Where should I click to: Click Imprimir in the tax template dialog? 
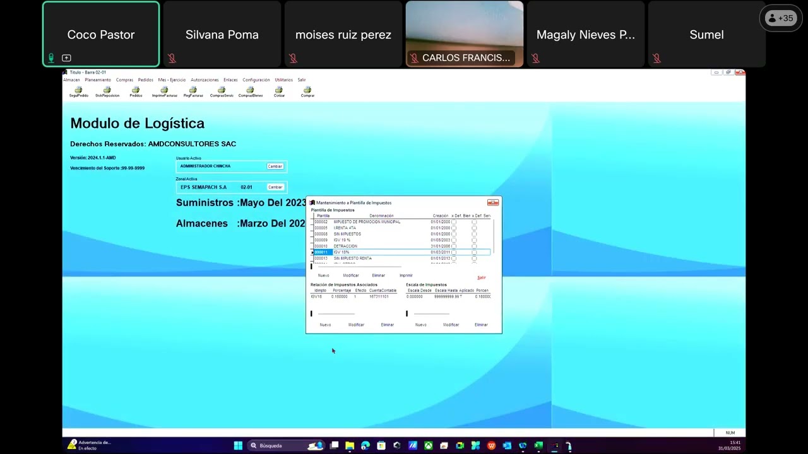pyautogui.click(x=406, y=276)
